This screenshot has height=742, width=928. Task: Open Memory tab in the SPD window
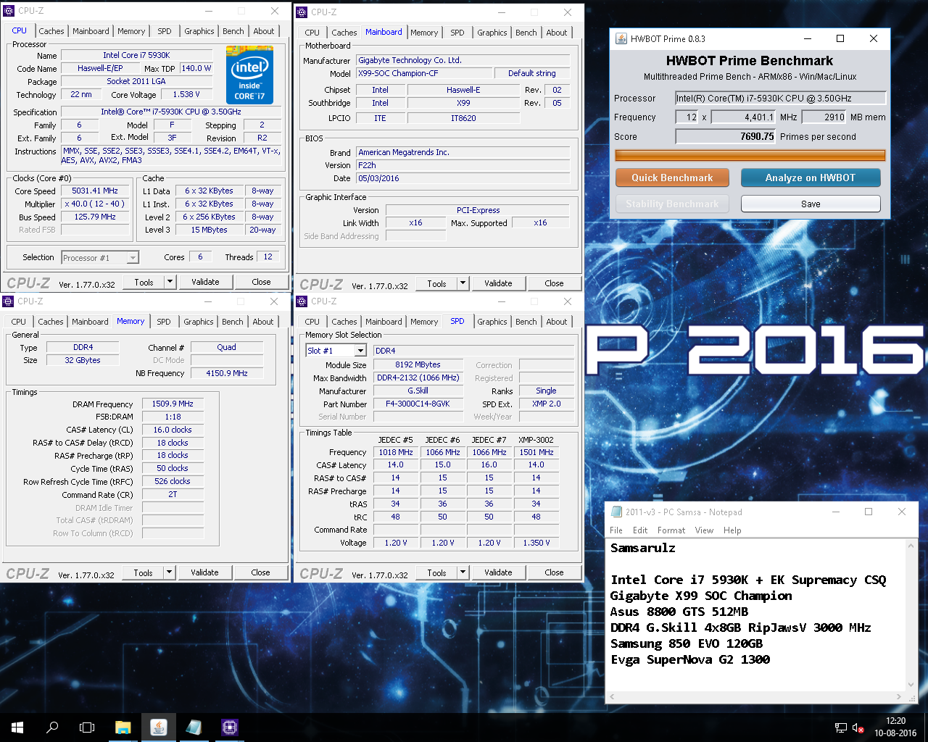click(x=424, y=322)
